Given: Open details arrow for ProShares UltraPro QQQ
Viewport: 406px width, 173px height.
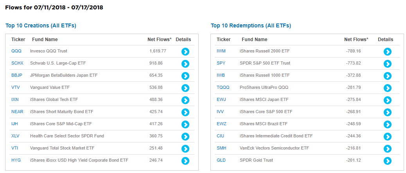Looking at the screenshot, I should tap(387, 88).
